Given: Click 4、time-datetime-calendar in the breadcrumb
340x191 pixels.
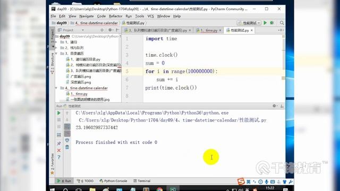Looking at the screenshot, I should [x=96, y=23].
